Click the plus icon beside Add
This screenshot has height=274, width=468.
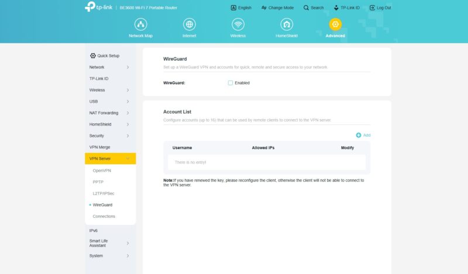click(359, 135)
